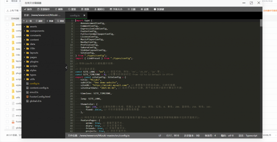The height and width of the screenshot is (142, 277).
Task: Click 全部保存 to save all files
Action: point(43,9)
